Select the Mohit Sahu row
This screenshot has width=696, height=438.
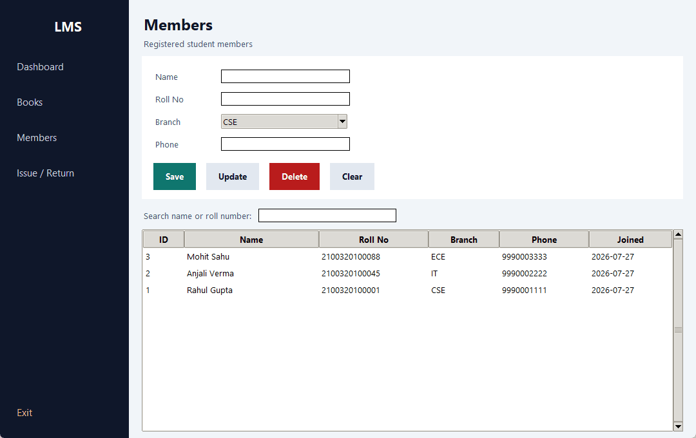[x=407, y=257]
